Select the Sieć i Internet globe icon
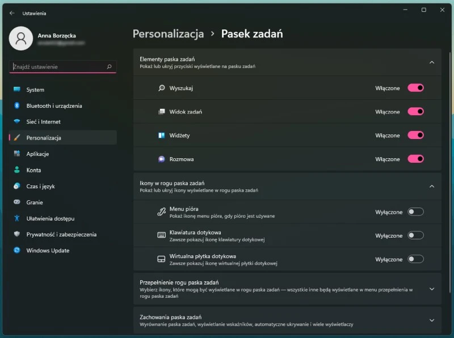Image resolution: width=454 pixels, height=338 pixels. 16,121
